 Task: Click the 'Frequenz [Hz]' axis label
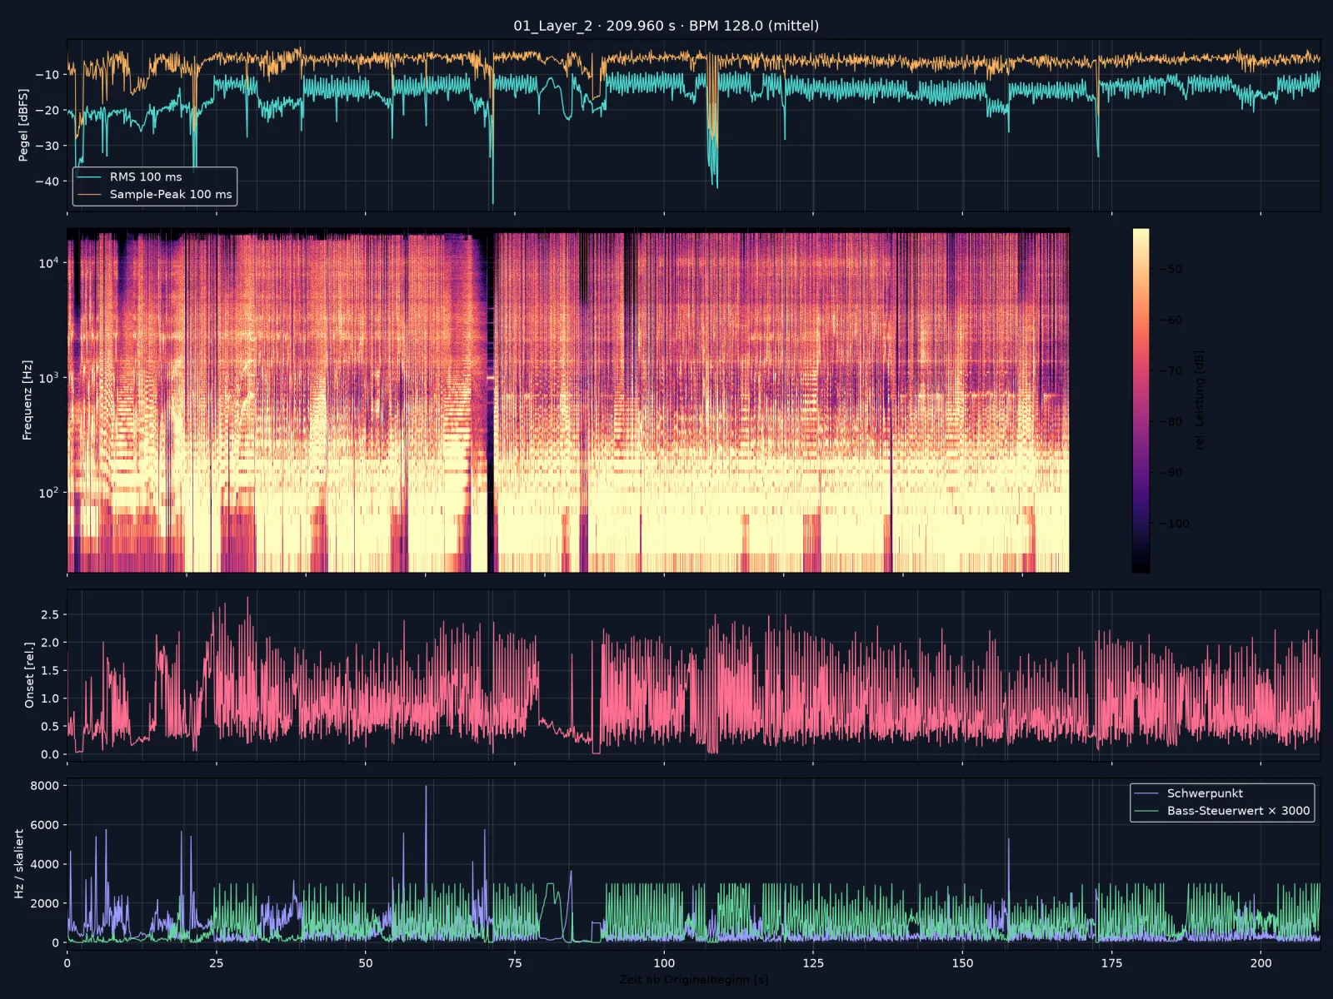click(x=27, y=400)
